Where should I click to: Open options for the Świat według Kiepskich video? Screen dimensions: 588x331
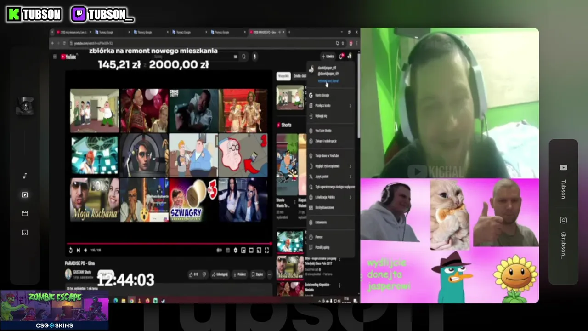pyautogui.click(x=340, y=285)
